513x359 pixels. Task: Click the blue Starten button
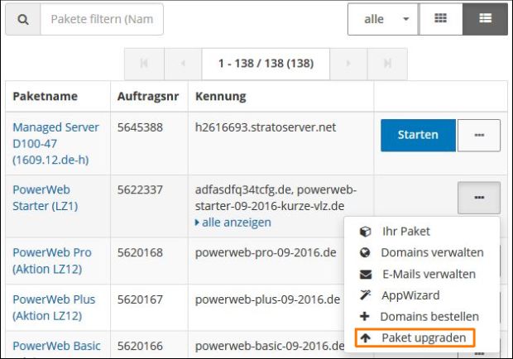418,135
